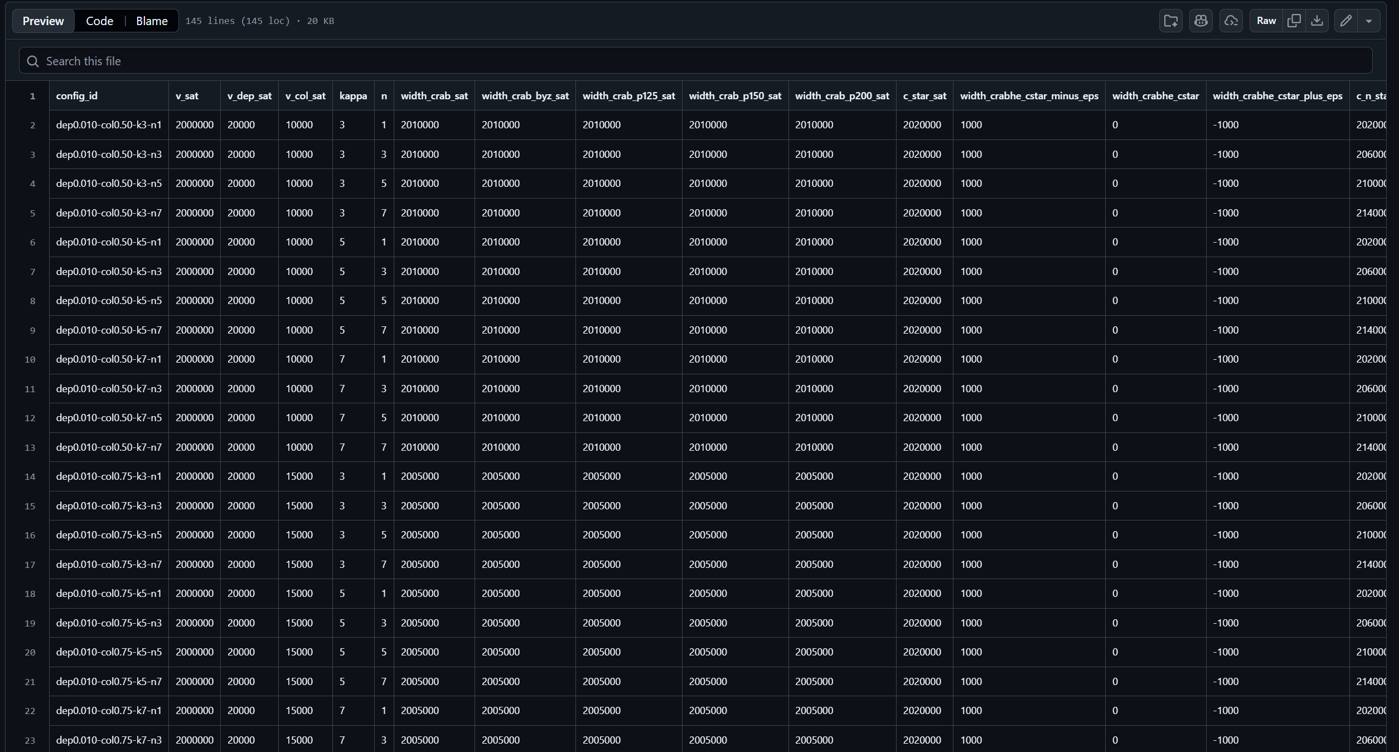Click the search magnifier icon
This screenshot has height=752, width=1399.
(x=33, y=61)
